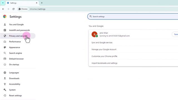Click the globe icon beside Languages

pyautogui.click(x=5, y=72)
